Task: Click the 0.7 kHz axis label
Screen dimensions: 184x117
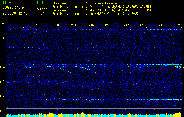Action: (x=3, y=97)
